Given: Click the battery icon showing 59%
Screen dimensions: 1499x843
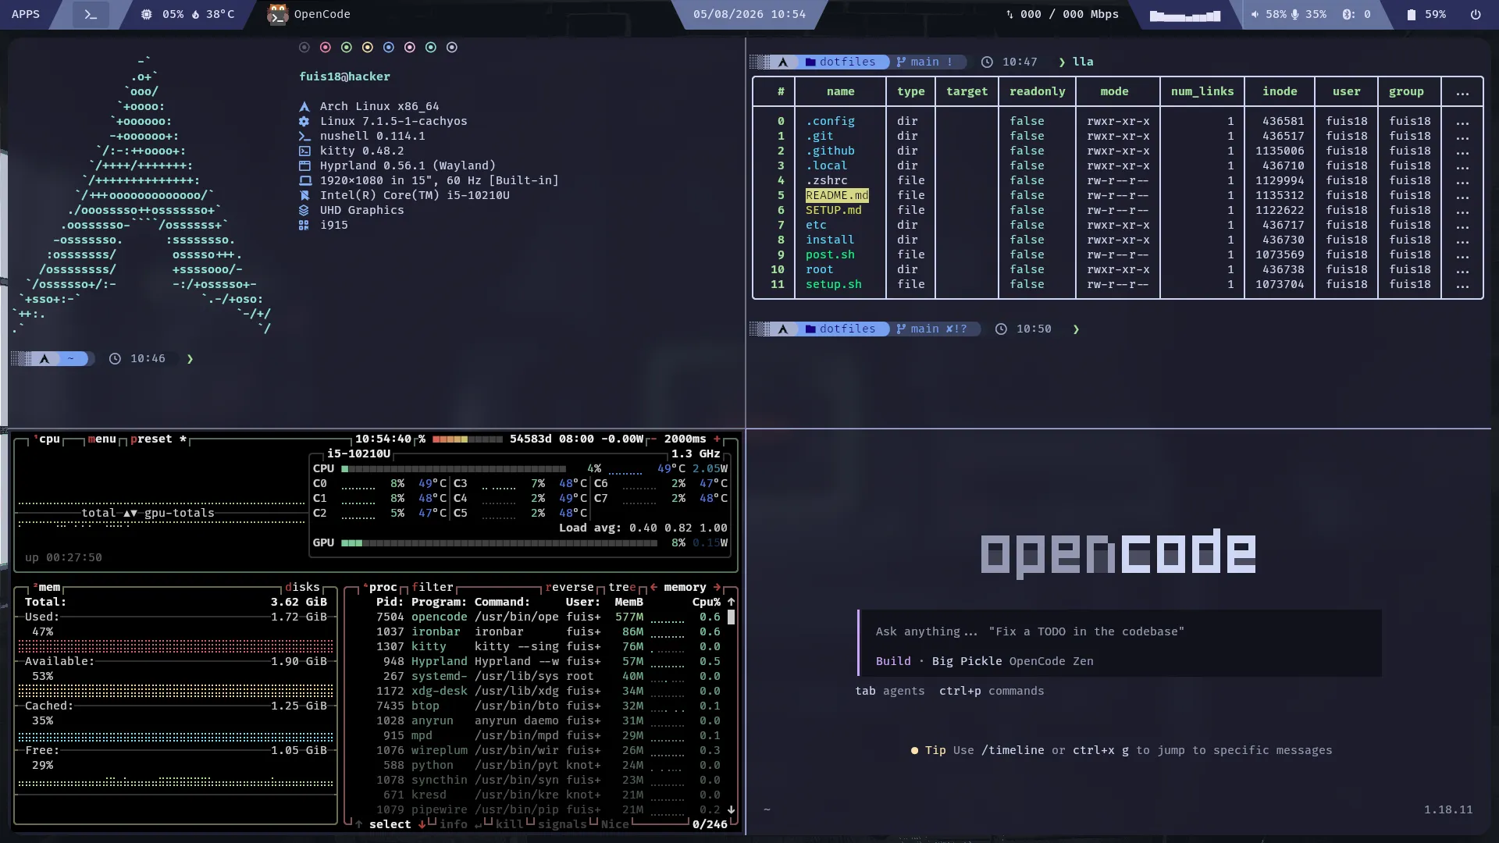Looking at the screenshot, I should coord(1411,15).
